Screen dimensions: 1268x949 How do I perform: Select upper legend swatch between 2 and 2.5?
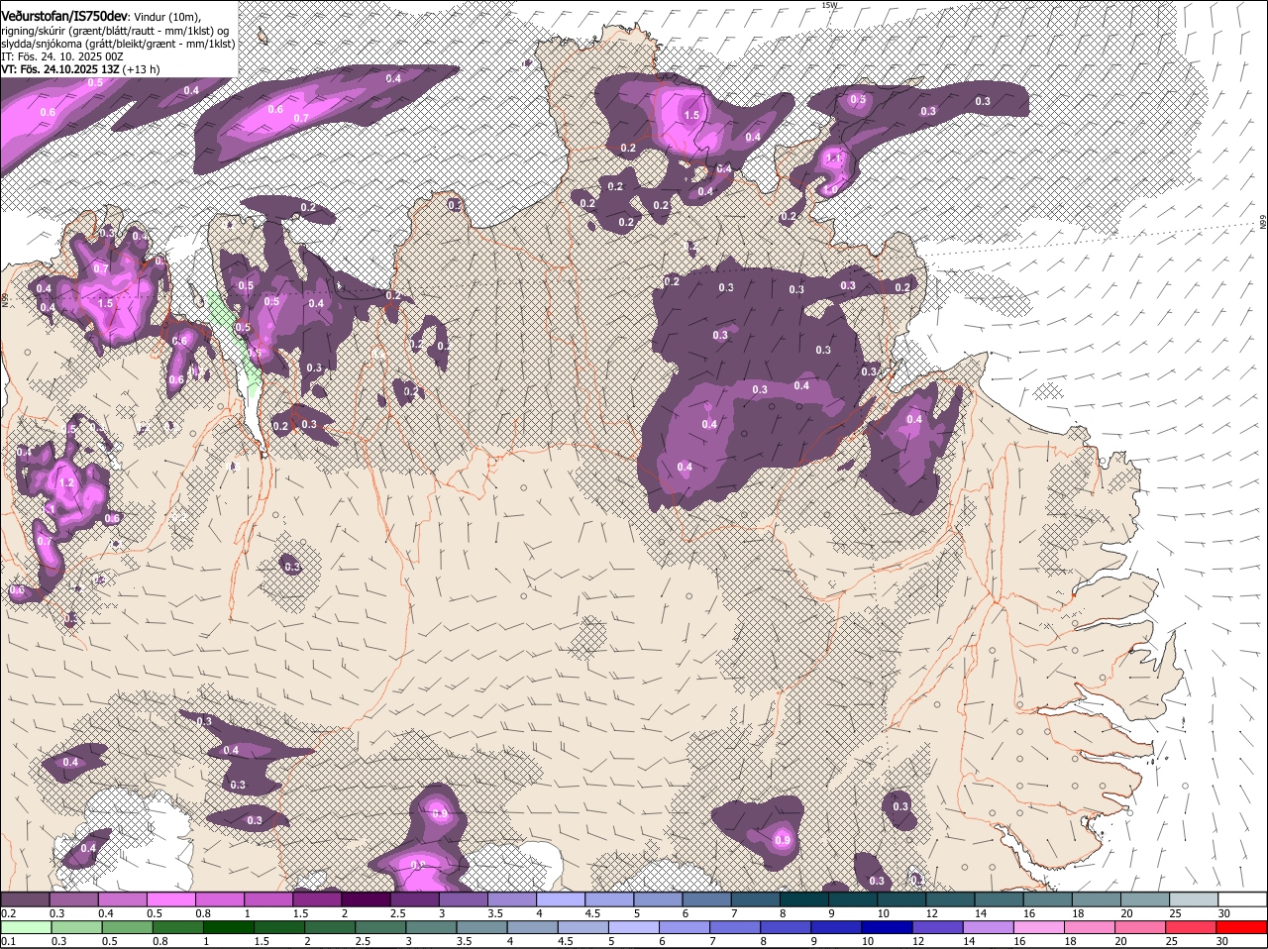[366, 898]
